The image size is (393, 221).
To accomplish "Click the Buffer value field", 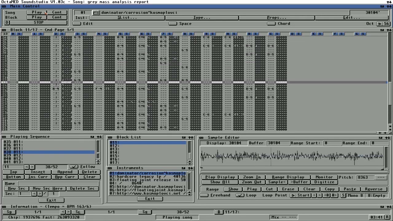I will (278, 143).
